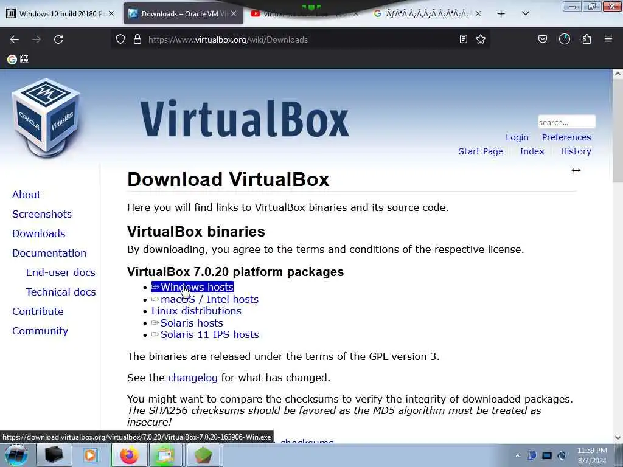
Task: Reload the current page
Action: click(x=58, y=40)
